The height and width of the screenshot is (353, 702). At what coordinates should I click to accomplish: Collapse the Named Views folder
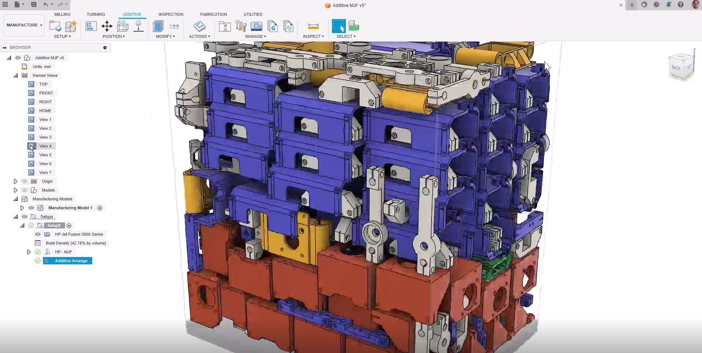coord(16,75)
